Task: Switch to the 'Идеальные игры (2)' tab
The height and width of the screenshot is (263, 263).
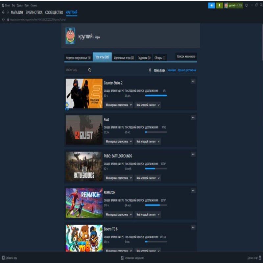Action: [x=124, y=58]
